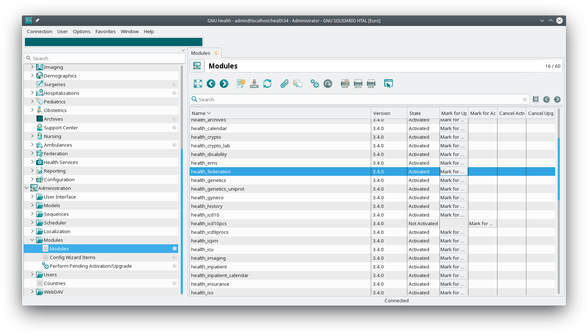The image size is (588, 334).
Task: Click the Perform Pending Activation/Upgrade gear icon
Action: [45, 266]
